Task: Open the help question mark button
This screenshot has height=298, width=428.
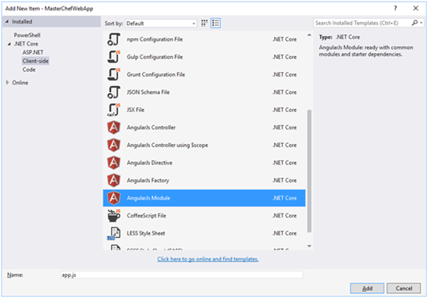Action: [x=395, y=8]
